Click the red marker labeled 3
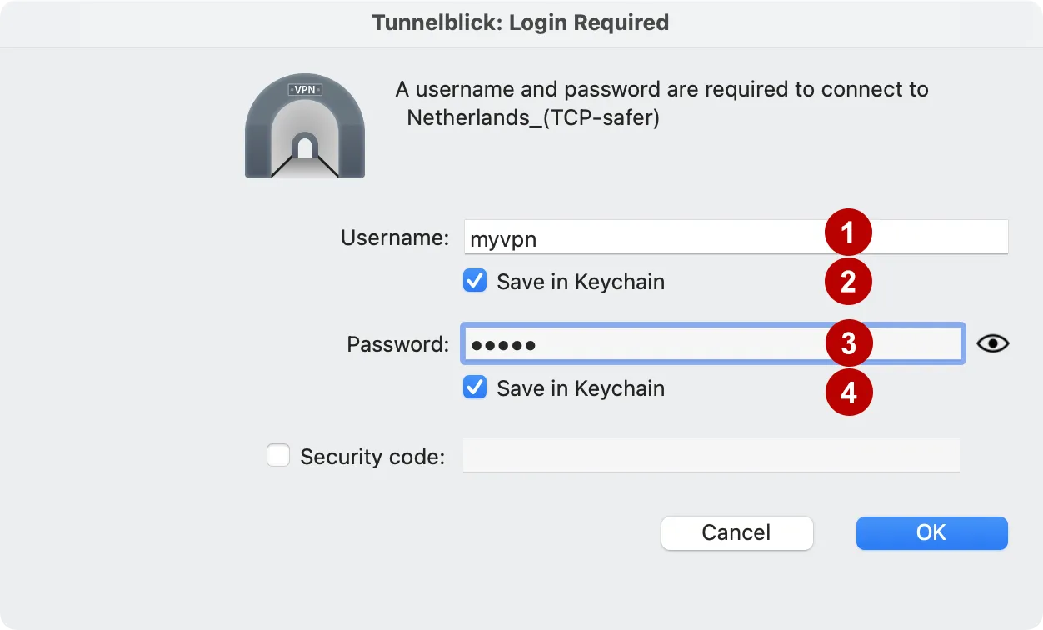 tap(849, 342)
